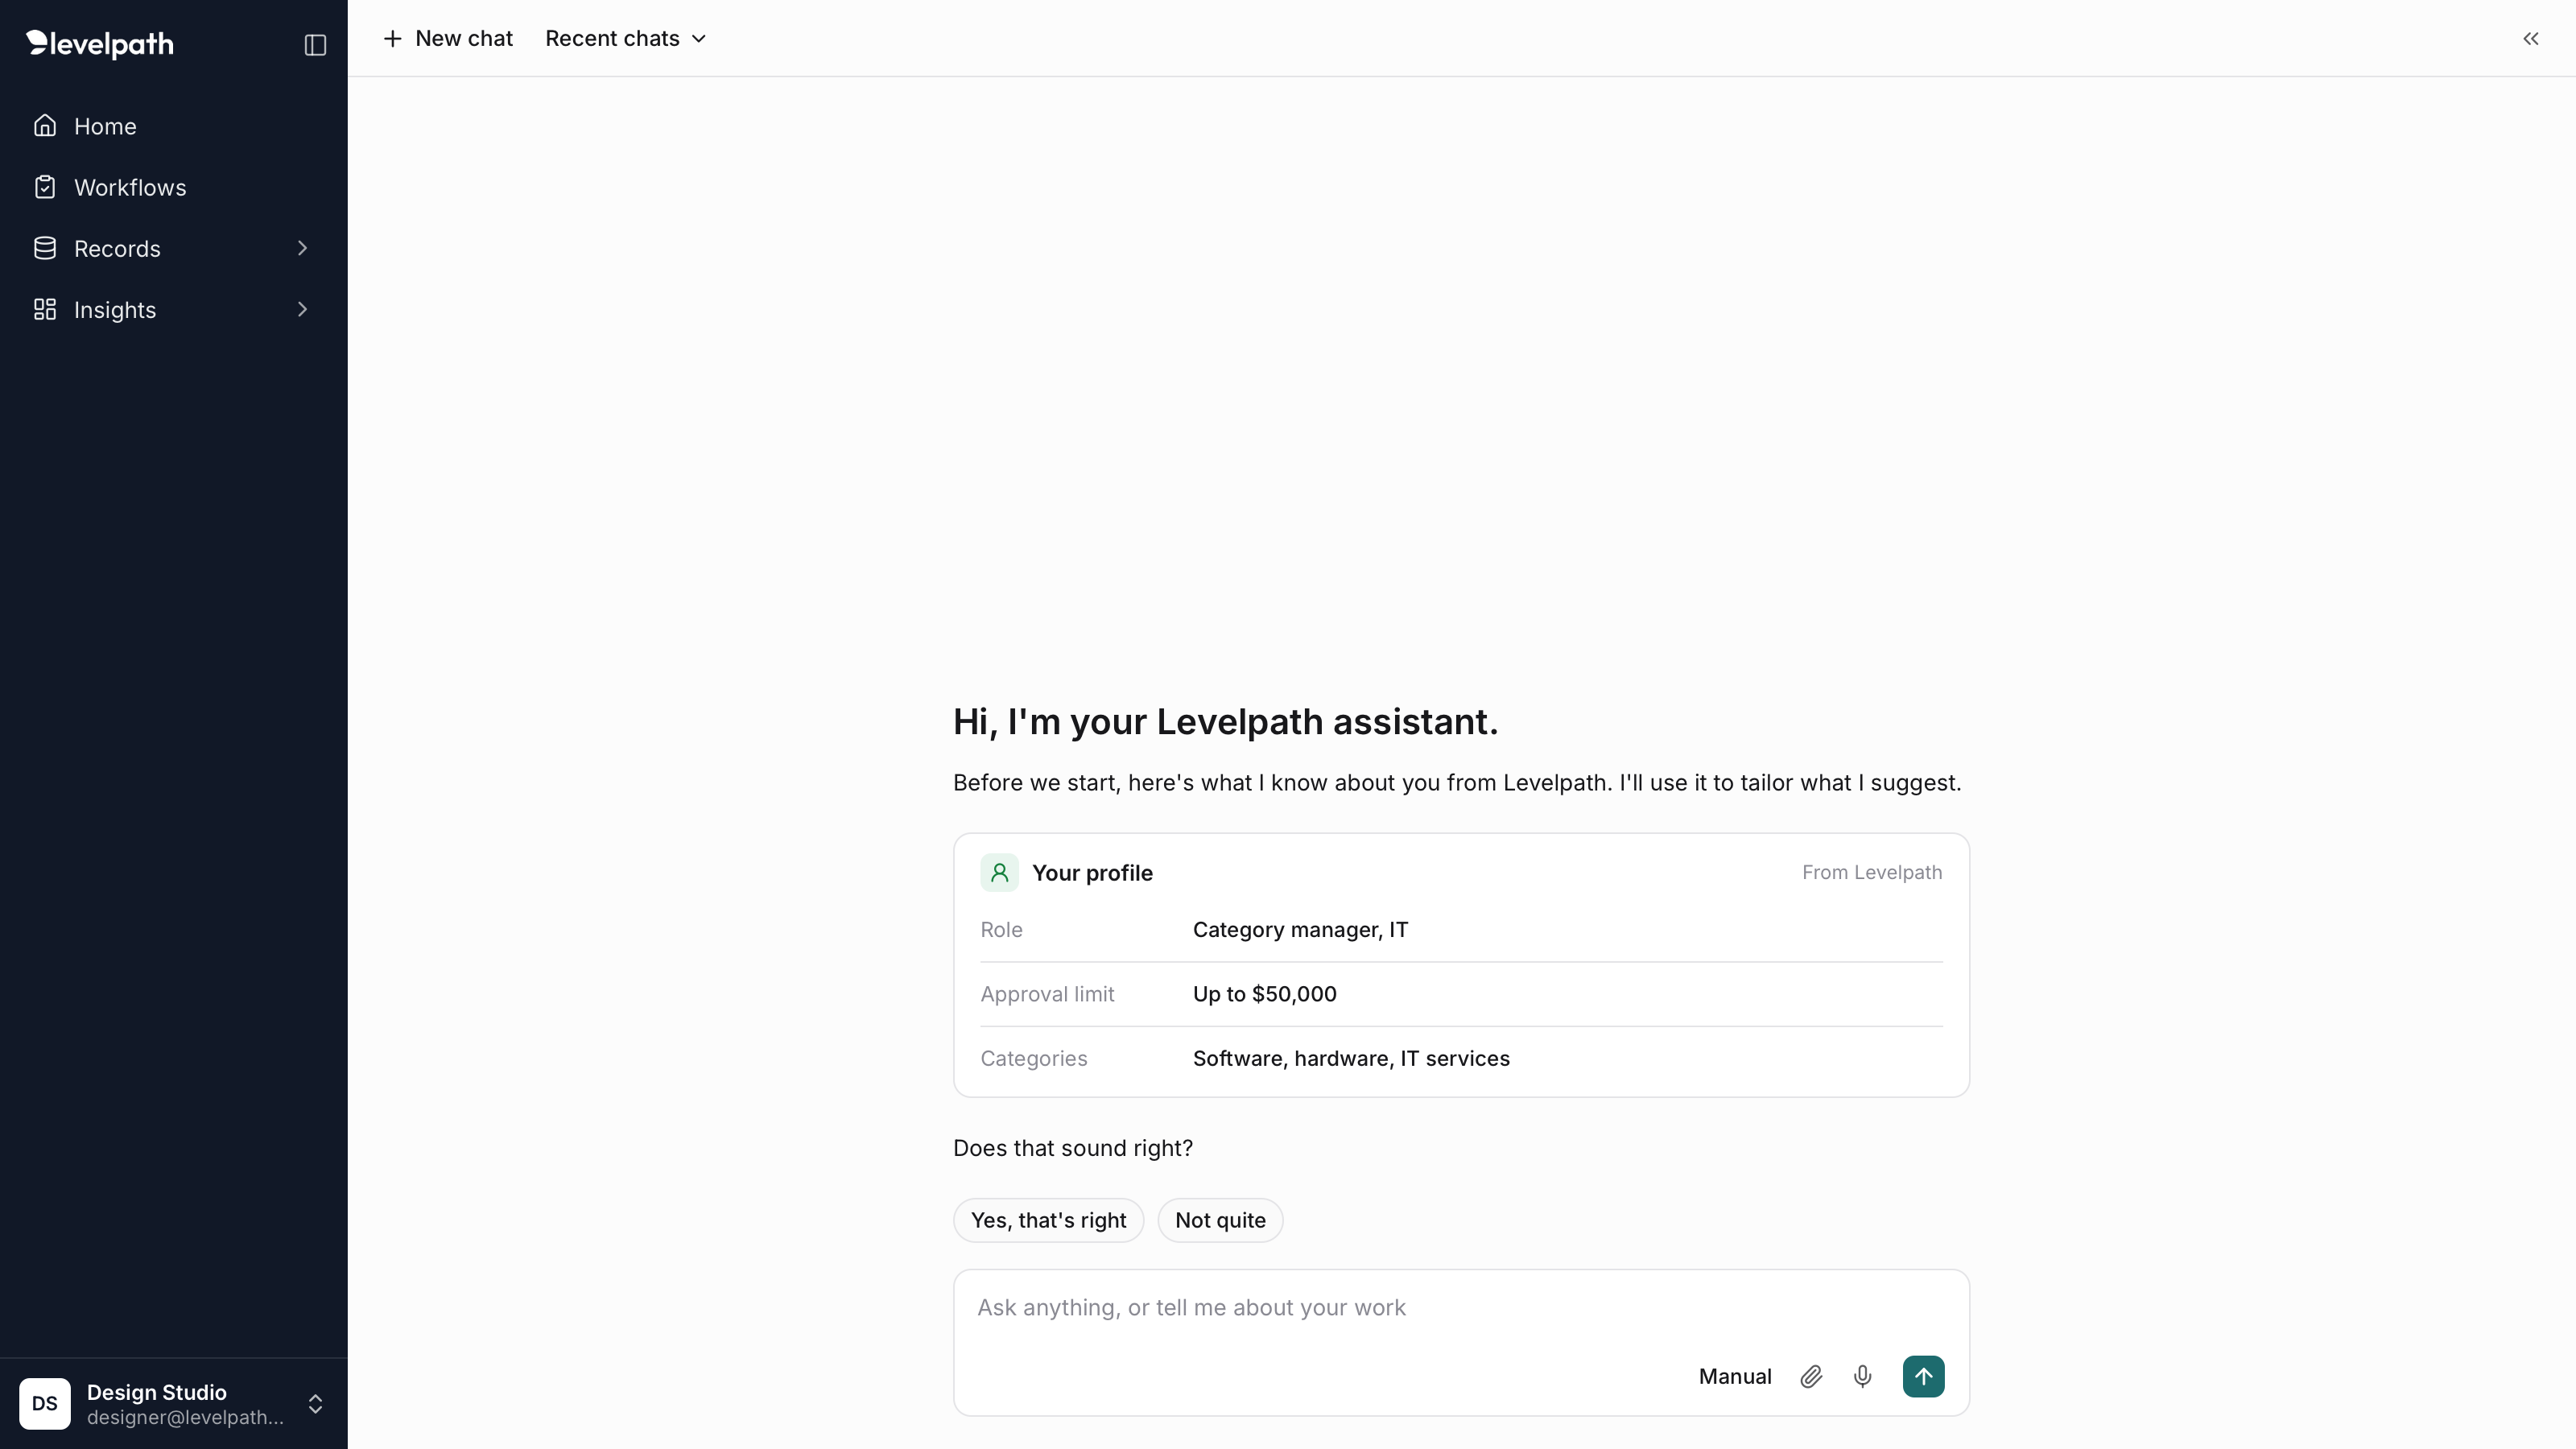Collapse the sidebar panel icon
The width and height of the screenshot is (2576, 1449).
click(315, 45)
